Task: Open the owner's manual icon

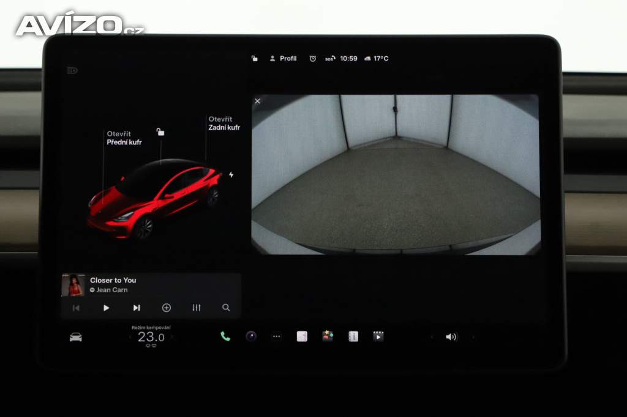Action: (353, 336)
